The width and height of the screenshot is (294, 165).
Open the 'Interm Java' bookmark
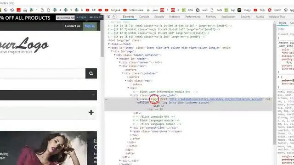pos(133,10)
